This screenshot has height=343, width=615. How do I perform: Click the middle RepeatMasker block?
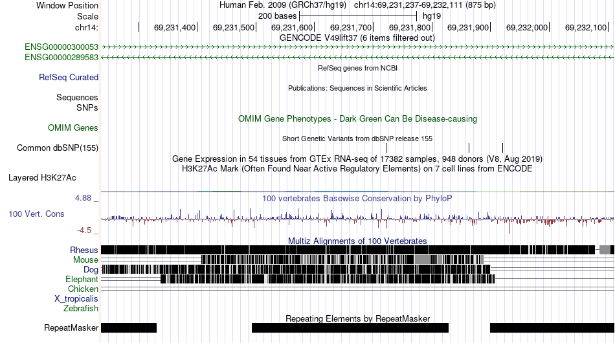tap(350, 327)
